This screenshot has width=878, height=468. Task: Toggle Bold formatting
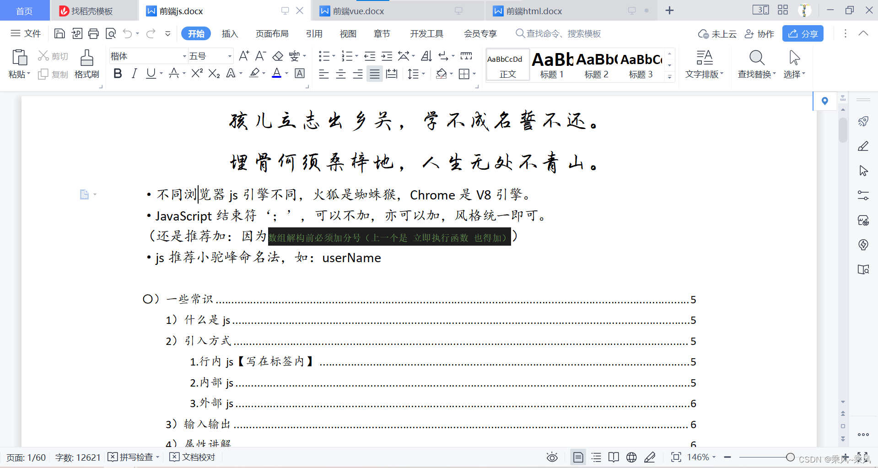[x=118, y=73]
